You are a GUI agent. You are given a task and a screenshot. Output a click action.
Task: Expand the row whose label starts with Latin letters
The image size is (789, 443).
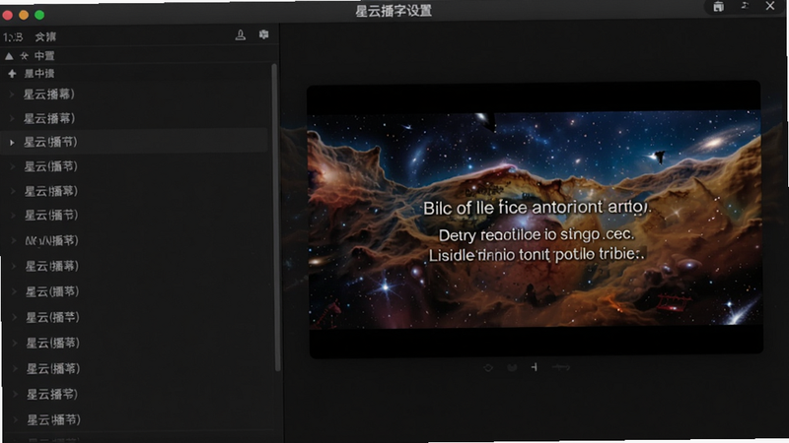pyautogui.click(x=14, y=240)
